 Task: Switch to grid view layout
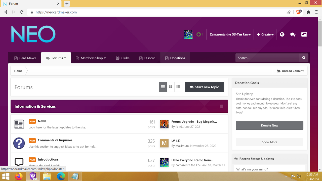pos(170,87)
